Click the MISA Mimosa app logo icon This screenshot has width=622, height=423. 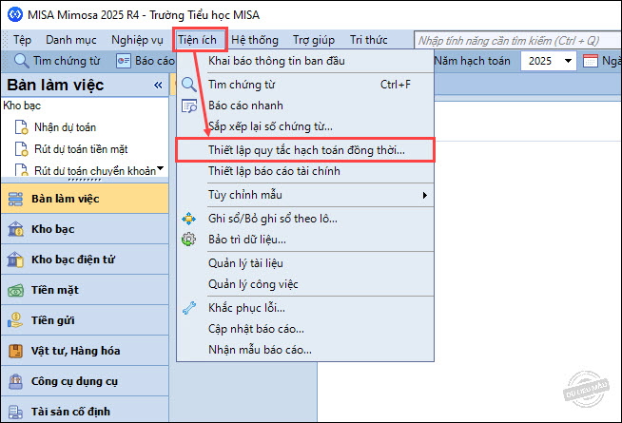[15, 14]
